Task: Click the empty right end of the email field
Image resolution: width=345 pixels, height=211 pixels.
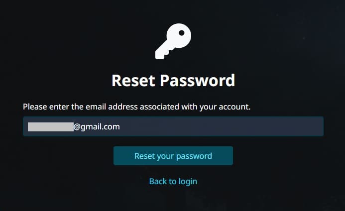Action: [286, 126]
